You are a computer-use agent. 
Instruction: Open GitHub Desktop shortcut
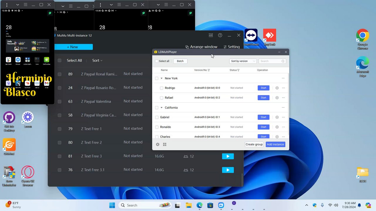pyautogui.click(x=9, y=122)
